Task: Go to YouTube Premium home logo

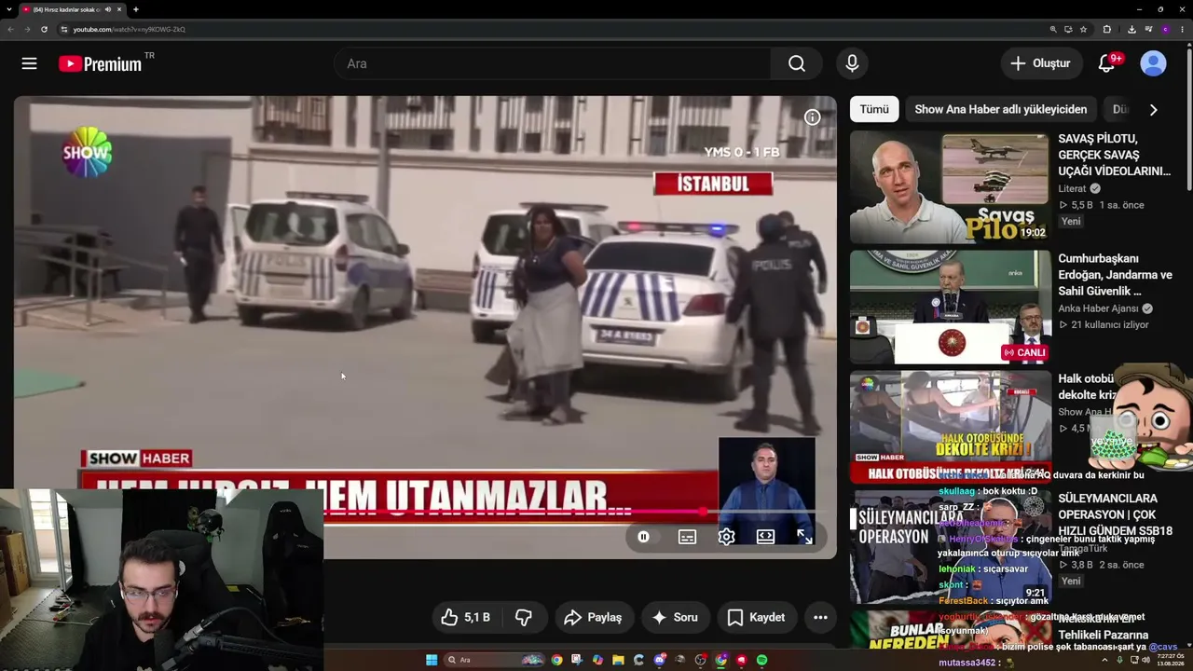Action: [x=100, y=63]
